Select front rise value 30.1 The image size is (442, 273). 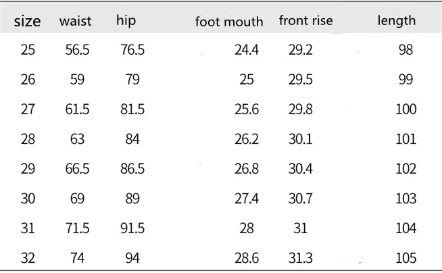[301, 139]
